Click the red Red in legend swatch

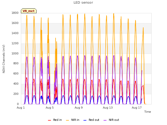coord(49,120)
